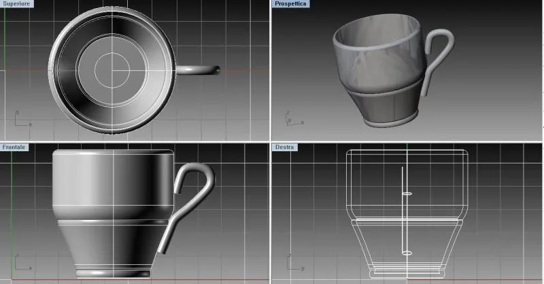Select the wireframe cup in Destra view

[407, 214]
